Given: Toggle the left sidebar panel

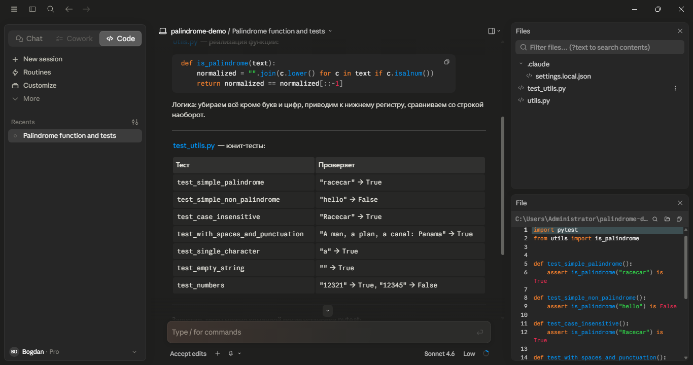Looking at the screenshot, I should pyautogui.click(x=32, y=9).
